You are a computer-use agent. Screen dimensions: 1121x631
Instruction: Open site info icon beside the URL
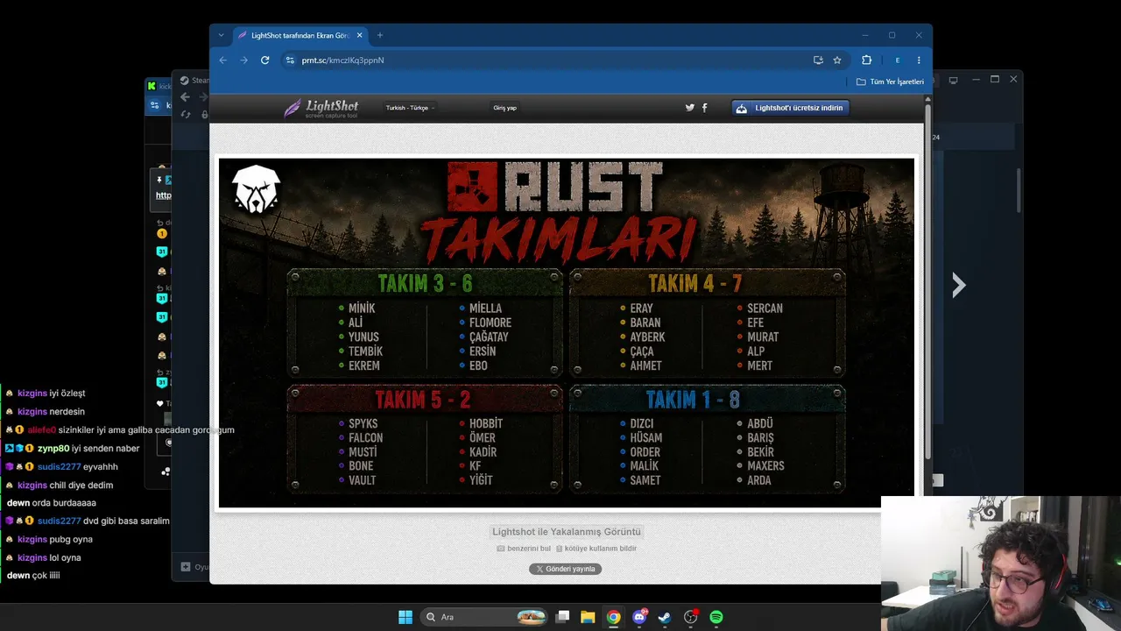(x=290, y=60)
